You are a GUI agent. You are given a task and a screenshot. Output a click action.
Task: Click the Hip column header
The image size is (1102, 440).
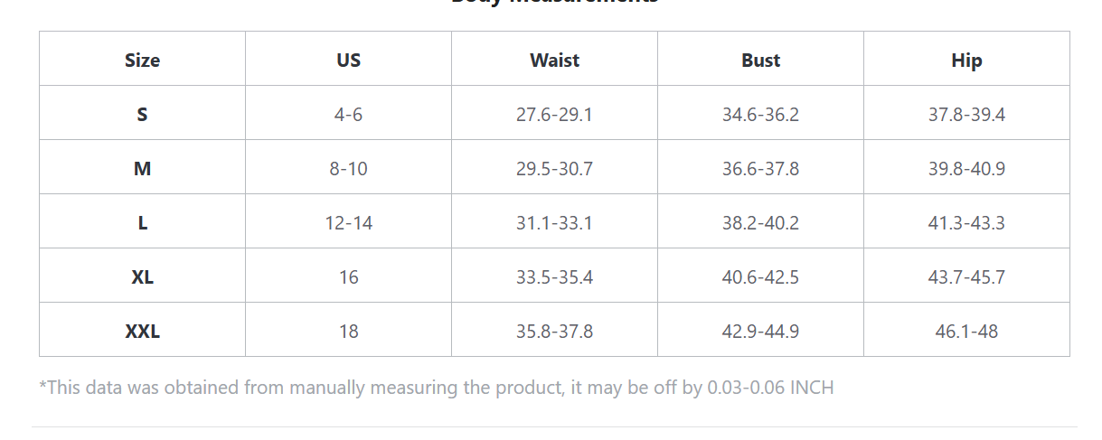pyautogui.click(x=966, y=61)
